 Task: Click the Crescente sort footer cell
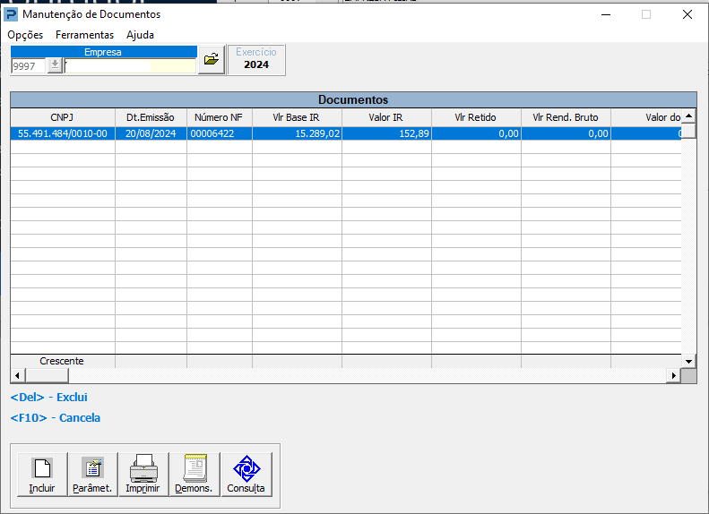click(x=63, y=362)
